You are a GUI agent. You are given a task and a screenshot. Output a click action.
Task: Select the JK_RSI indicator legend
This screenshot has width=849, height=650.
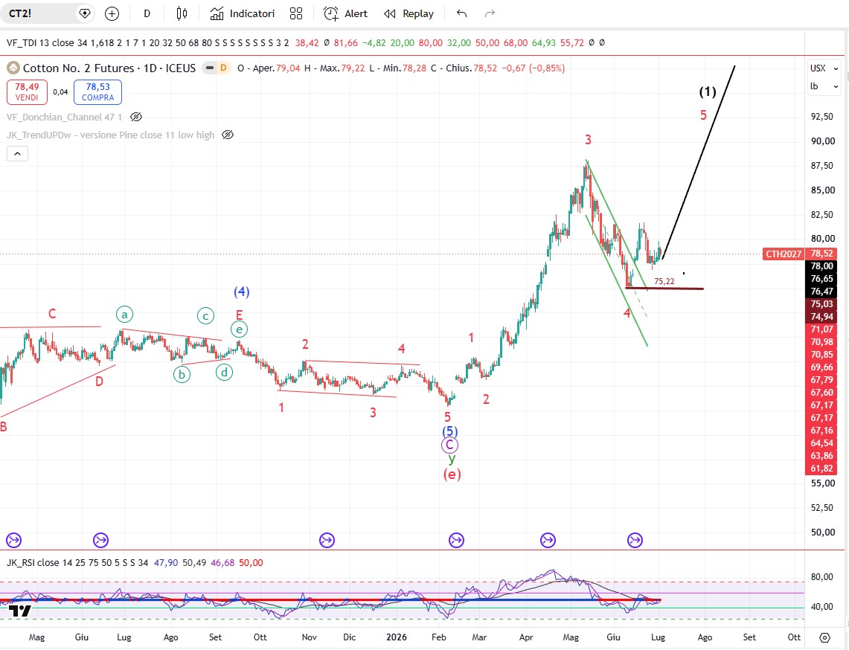point(77,563)
